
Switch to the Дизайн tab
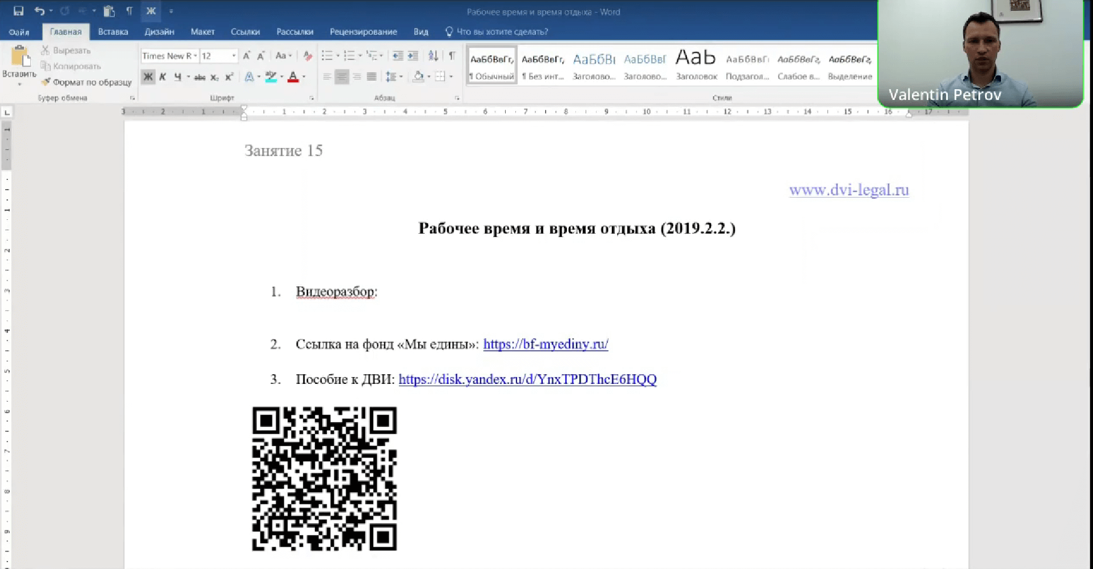[159, 32]
